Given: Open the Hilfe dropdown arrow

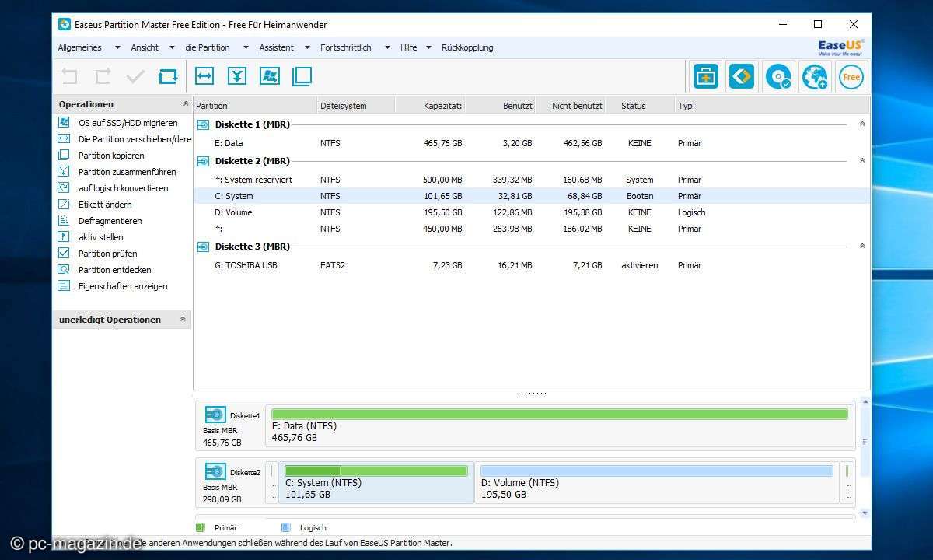Looking at the screenshot, I should [428, 47].
